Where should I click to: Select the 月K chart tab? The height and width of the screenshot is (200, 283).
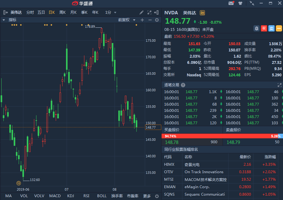(73, 12)
